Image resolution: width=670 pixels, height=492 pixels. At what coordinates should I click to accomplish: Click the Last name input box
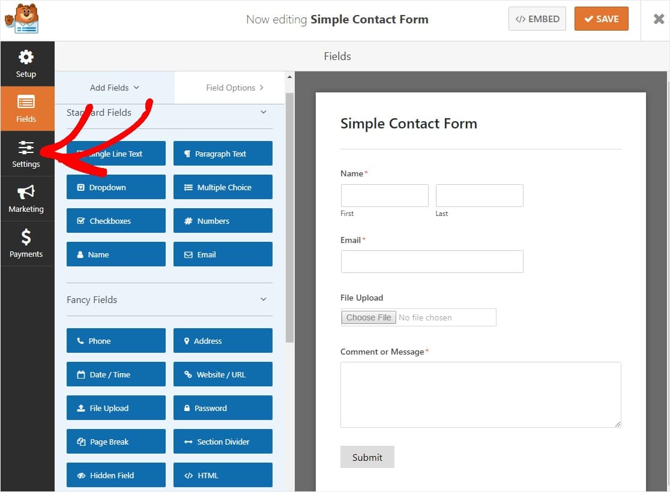point(480,196)
